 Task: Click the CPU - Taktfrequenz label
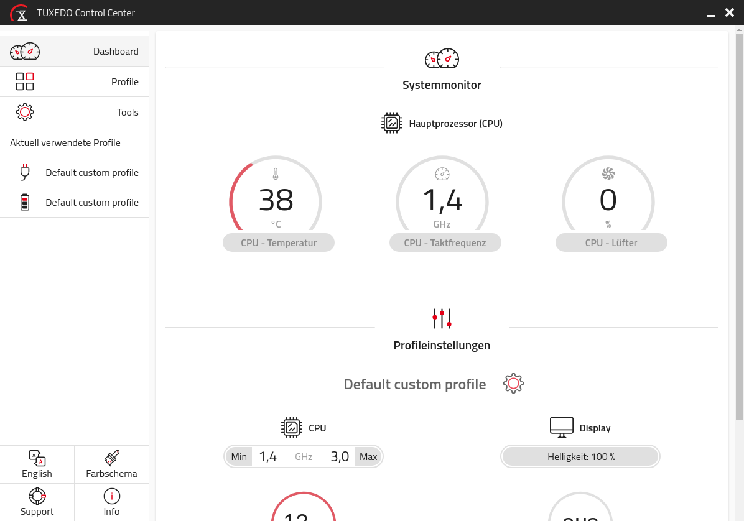click(x=445, y=242)
